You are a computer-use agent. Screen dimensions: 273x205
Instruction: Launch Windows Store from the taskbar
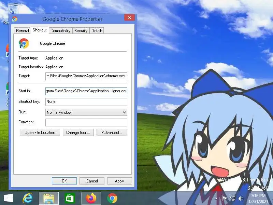tap(70, 198)
